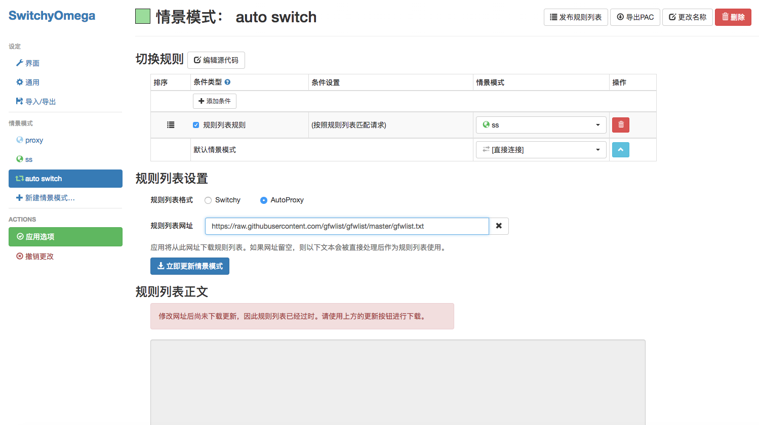Toggle the 规则列表规则 checkbox
759x425 pixels.
(196, 125)
